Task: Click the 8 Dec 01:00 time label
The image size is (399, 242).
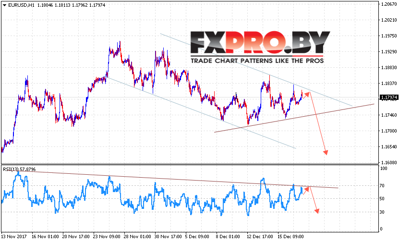Action: [x=228, y=237]
